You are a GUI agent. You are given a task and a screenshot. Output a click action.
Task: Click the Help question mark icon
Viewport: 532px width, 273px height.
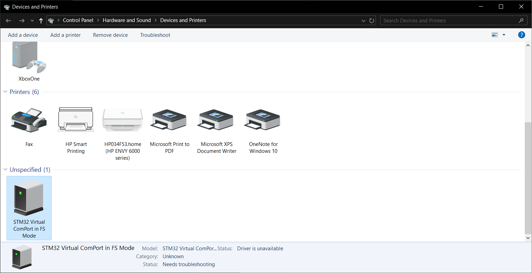pyautogui.click(x=522, y=35)
